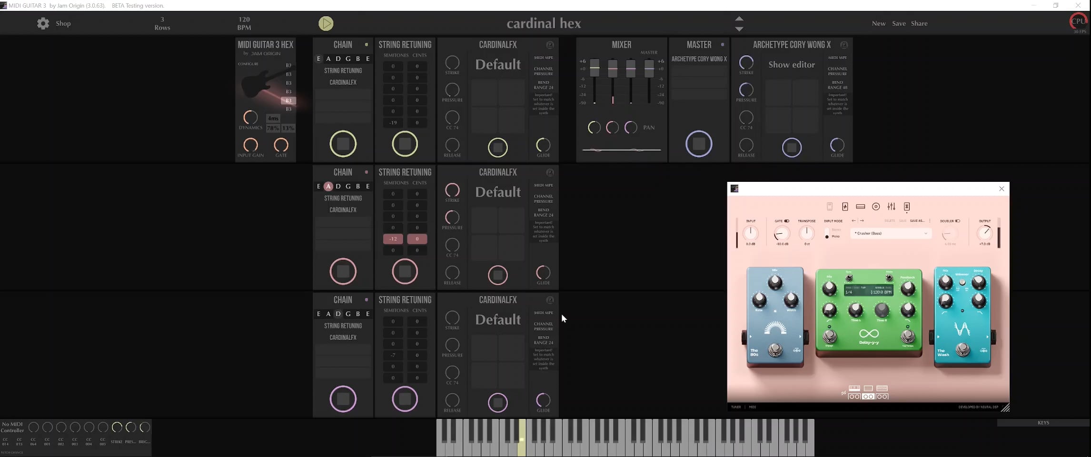Open the Crusher (Bass) preset dropdown

pyautogui.click(x=891, y=233)
